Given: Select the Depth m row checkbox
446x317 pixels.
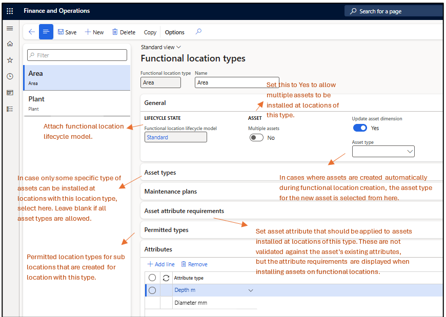Looking at the screenshot, I should point(152,290).
